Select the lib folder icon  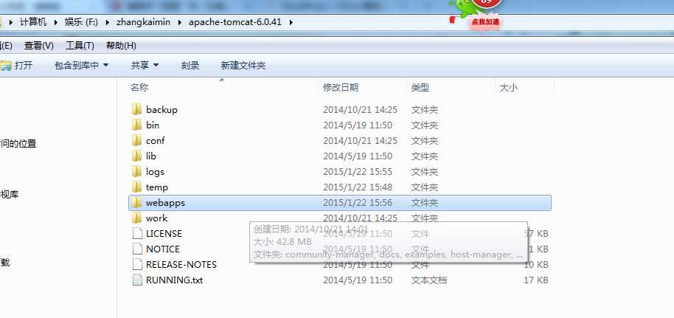tap(136, 156)
